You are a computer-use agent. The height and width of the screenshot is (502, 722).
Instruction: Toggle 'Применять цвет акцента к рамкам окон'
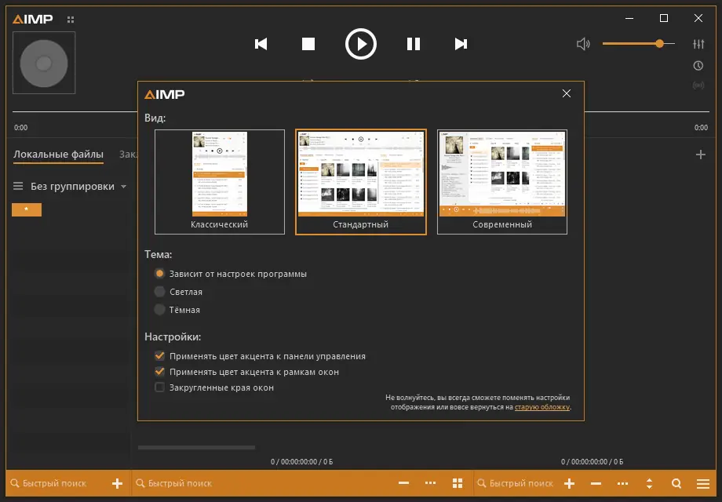[x=246, y=372]
